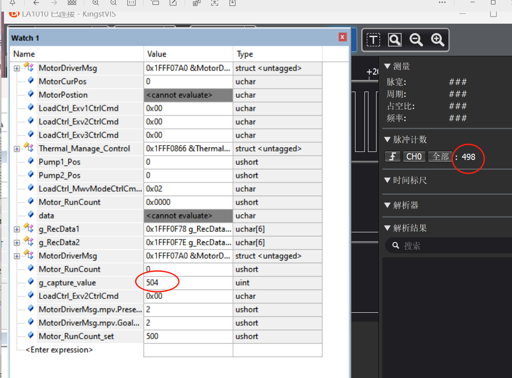Click the 脉宽 measurement label

[396, 82]
